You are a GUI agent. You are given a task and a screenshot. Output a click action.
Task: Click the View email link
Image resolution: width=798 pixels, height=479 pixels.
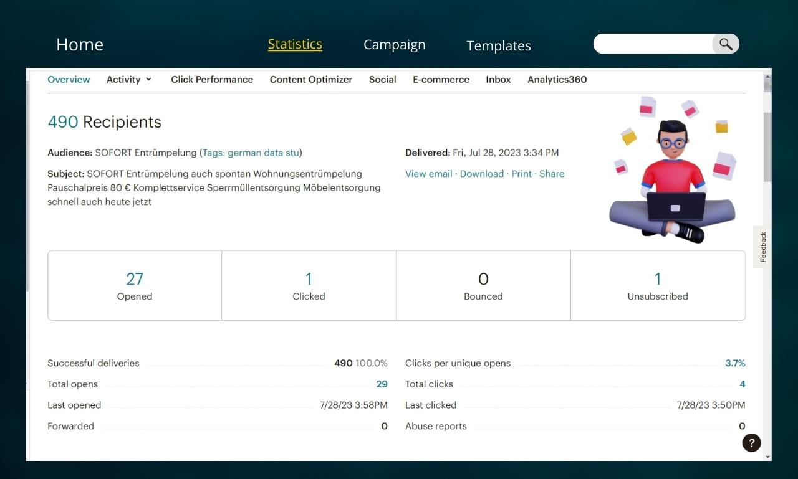(429, 174)
